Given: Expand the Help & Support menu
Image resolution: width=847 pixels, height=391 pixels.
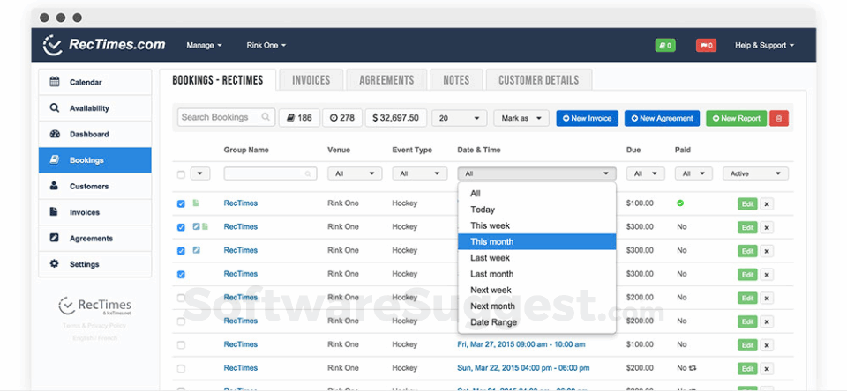Looking at the screenshot, I should coord(764,45).
